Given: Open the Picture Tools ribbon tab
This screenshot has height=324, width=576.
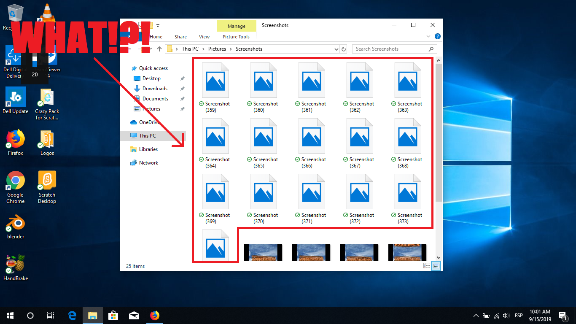Looking at the screenshot, I should (x=236, y=37).
